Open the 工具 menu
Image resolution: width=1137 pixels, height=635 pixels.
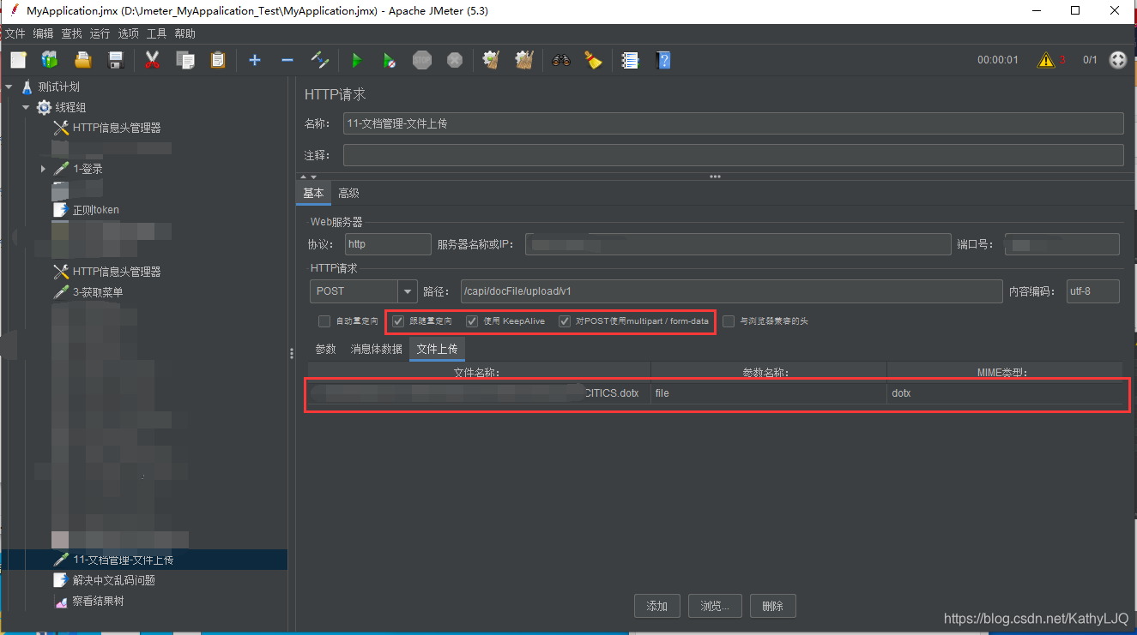[156, 33]
